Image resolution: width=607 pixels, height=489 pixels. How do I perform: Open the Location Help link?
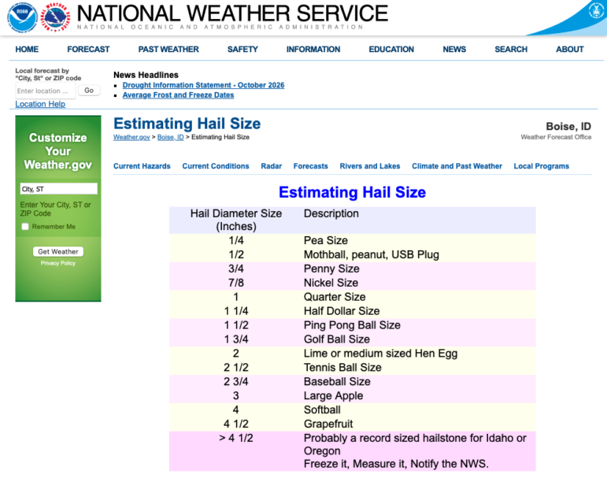click(x=40, y=104)
